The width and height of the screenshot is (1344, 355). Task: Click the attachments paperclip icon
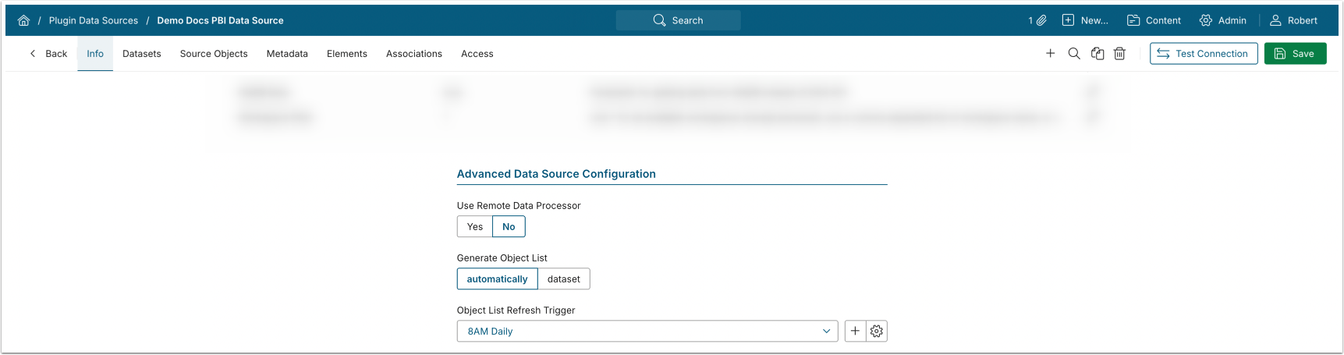coord(1041,21)
